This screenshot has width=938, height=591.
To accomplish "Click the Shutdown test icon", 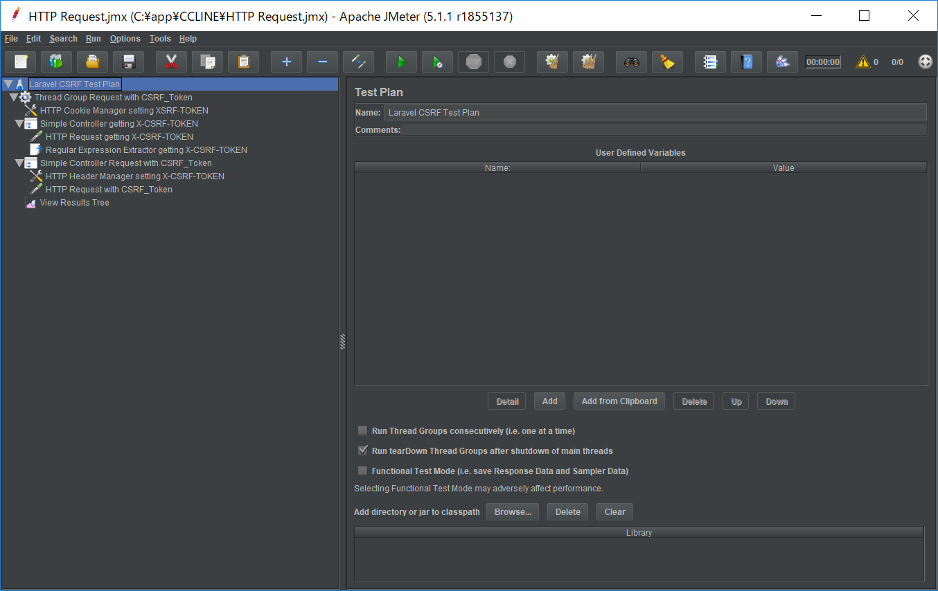I will point(509,62).
